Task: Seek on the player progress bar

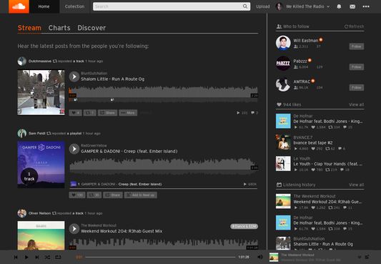Action: pos(160,257)
